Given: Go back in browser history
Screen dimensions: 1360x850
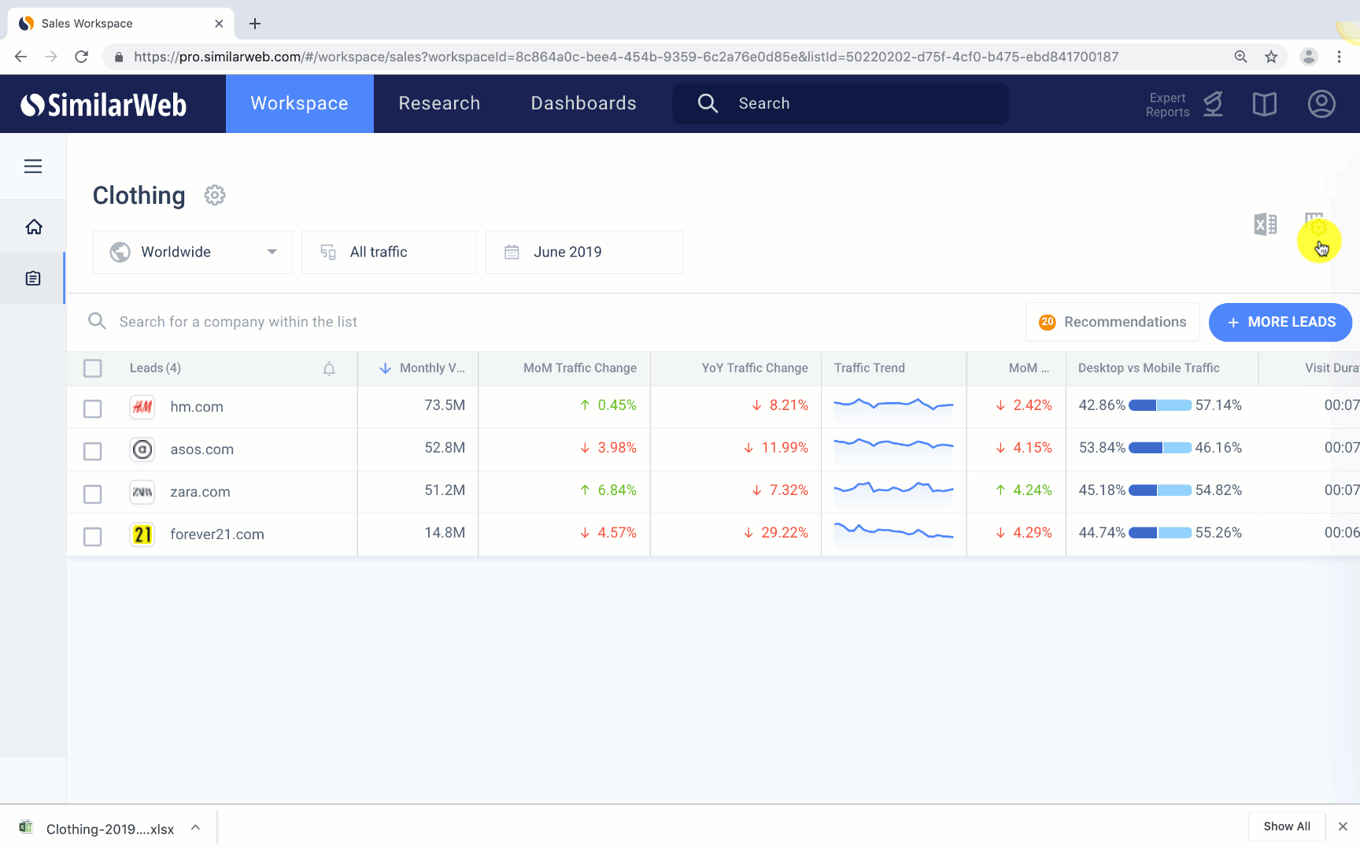Looking at the screenshot, I should point(21,57).
